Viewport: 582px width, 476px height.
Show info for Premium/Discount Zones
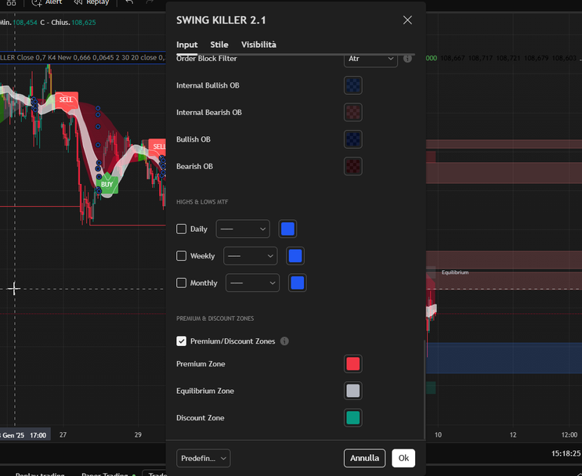click(x=284, y=341)
